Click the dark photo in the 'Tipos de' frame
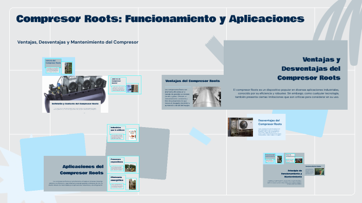This screenshot has width=362, height=203. pos(299,160)
